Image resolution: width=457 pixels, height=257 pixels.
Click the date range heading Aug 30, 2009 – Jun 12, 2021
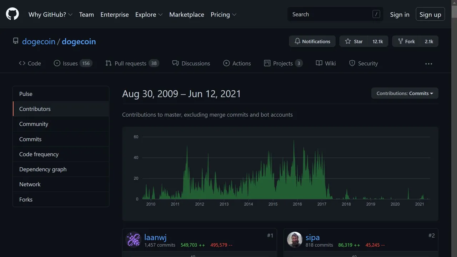(x=181, y=94)
